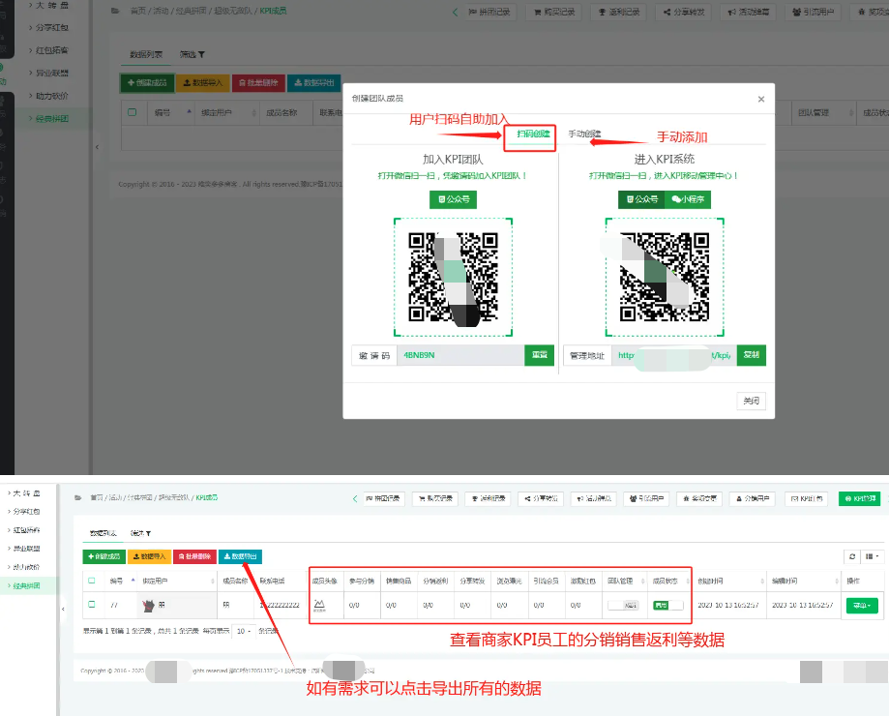Open column display dropdown in bottom screenshot
This screenshot has height=716, width=889.
point(872,556)
